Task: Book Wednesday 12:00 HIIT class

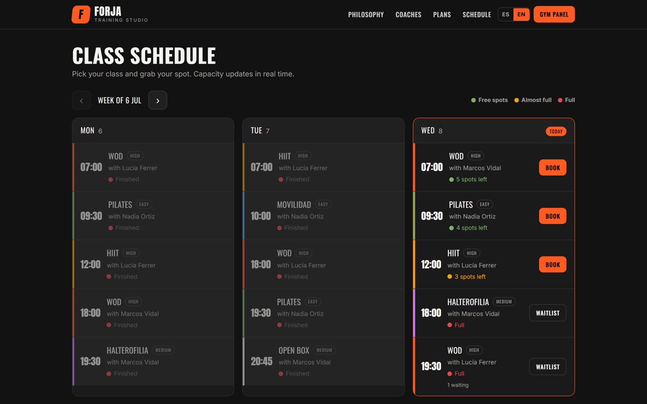Action: 553,264
